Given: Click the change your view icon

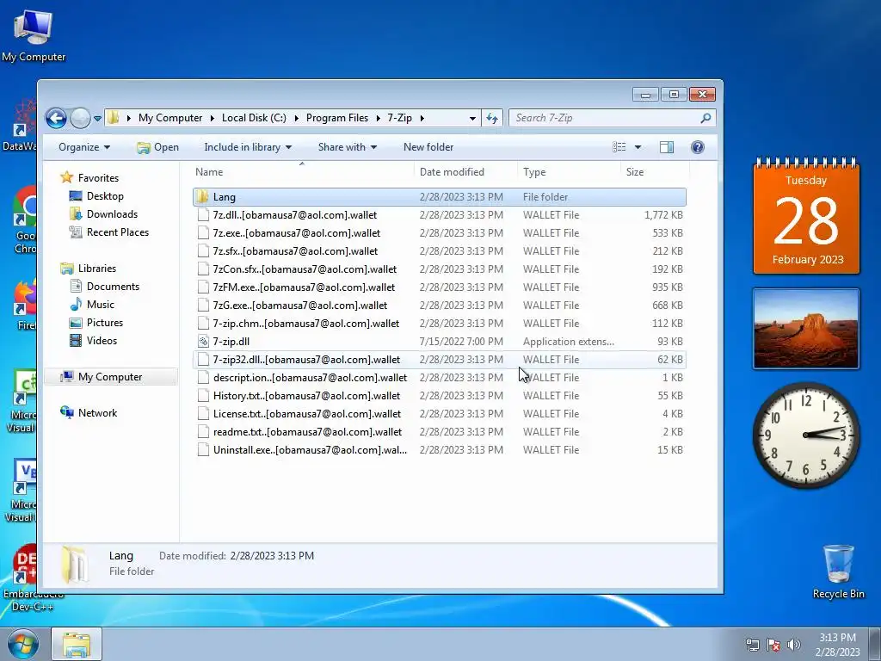Looking at the screenshot, I should coord(619,147).
